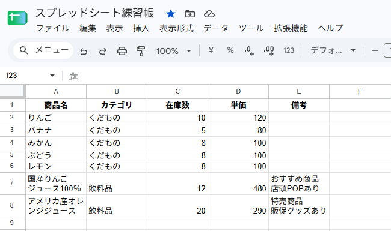Click the undo arrow icon
The image size is (391, 231).
point(84,51)
